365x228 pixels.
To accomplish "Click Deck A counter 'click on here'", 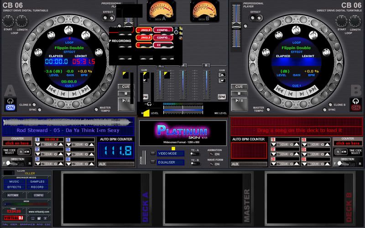I will pyautogui.click(x=17, y=143).
